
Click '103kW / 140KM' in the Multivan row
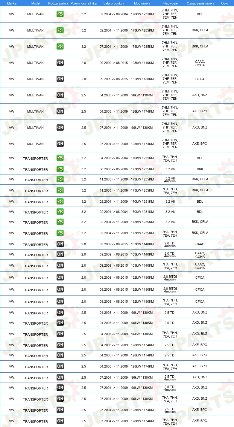click(x=142, y=63)
